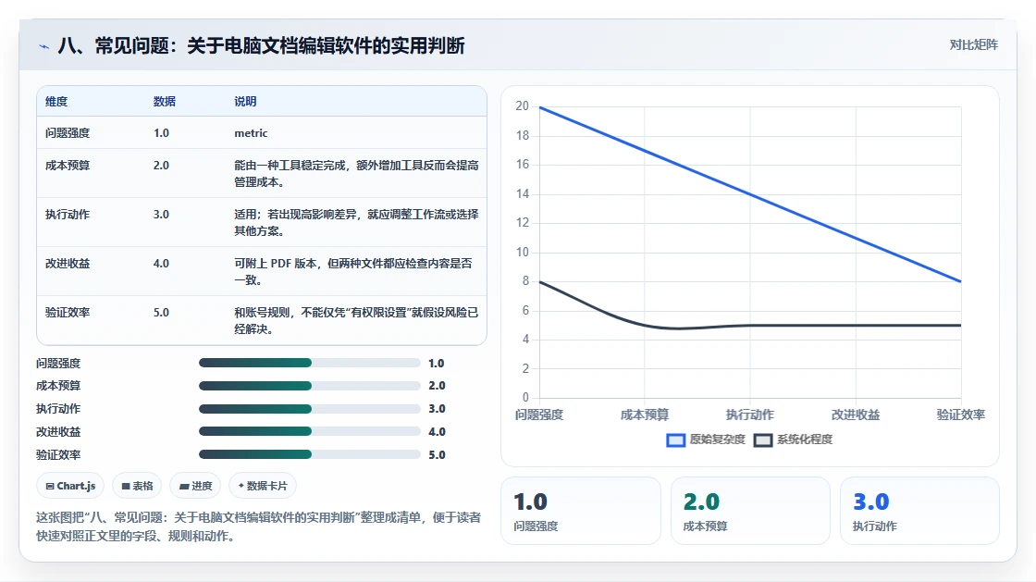Viewport: 1036px width, 582px height.
Task: Click the 问题强度 progress bar
Action: [309, 363]
